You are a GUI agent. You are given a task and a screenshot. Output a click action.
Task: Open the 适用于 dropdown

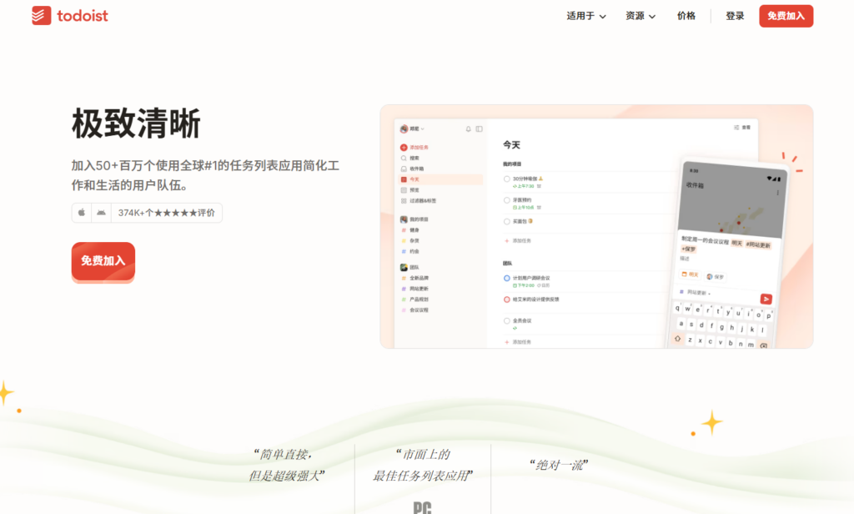click(x=581, y=16)
